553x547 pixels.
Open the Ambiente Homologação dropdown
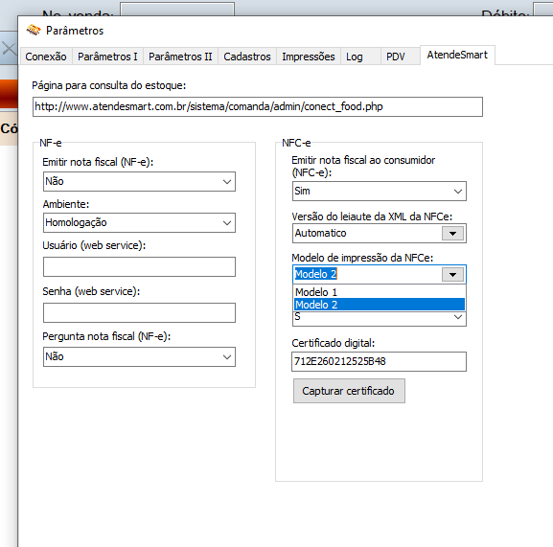point(139,223)
